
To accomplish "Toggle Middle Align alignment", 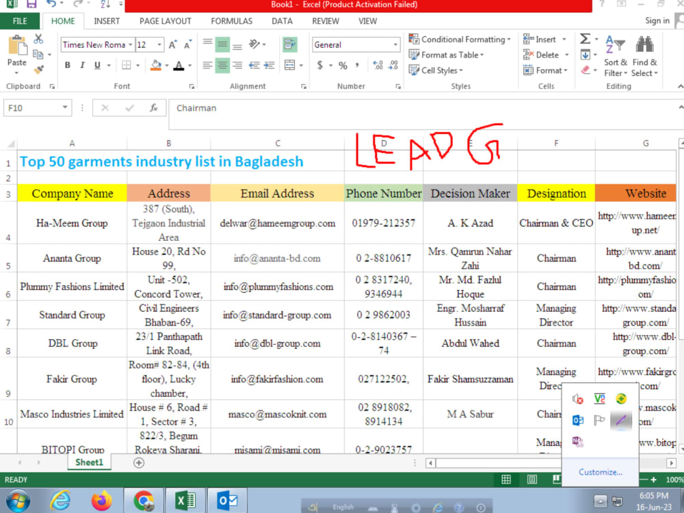I will click(222, 44).
